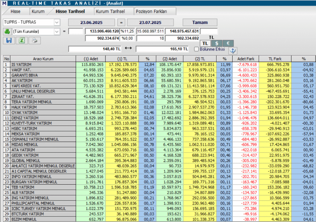Select the Hisse Tarihsel tab
316x222 pixels.
70,11
